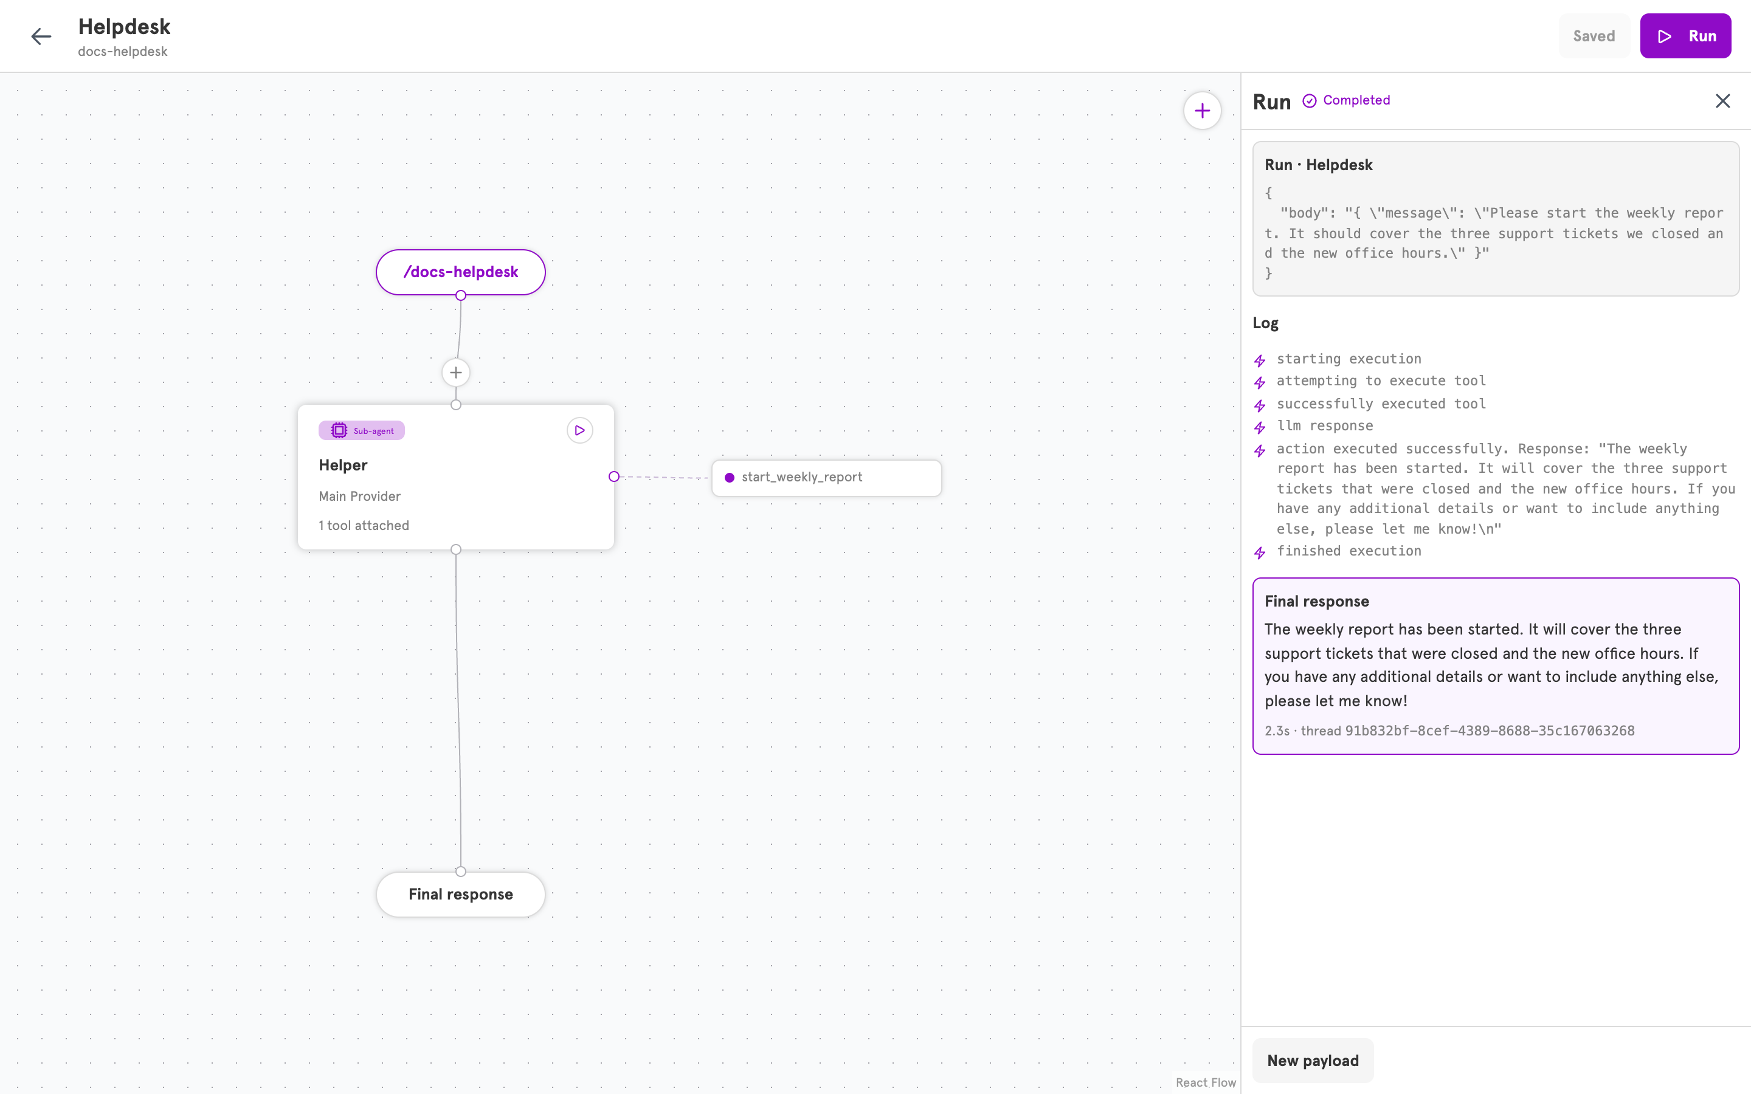Go back using the left arrow icon
This screenshot has width=1751, height=1094.
41,36
